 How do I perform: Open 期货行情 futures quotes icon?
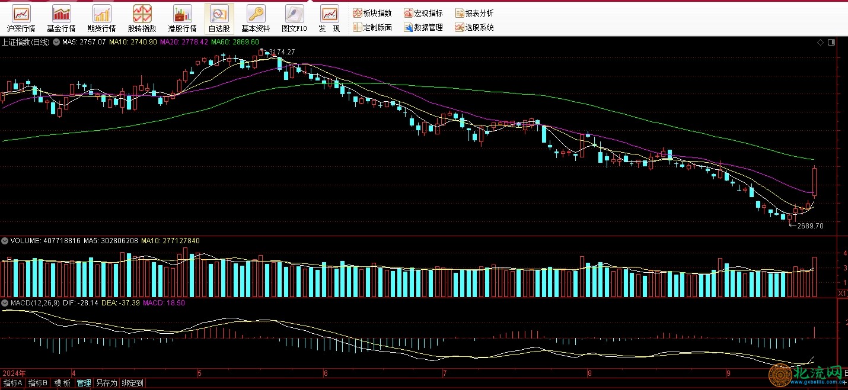pyautogui.click(x=101, y=18)
